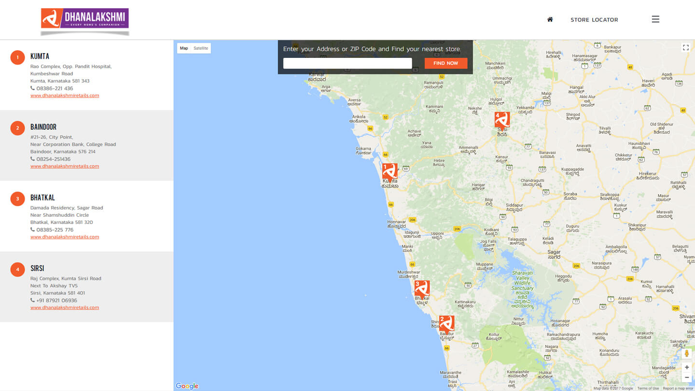Click the Sirsi store map marker
Viewport: 695px width, 391px height.
click(502, 120)
